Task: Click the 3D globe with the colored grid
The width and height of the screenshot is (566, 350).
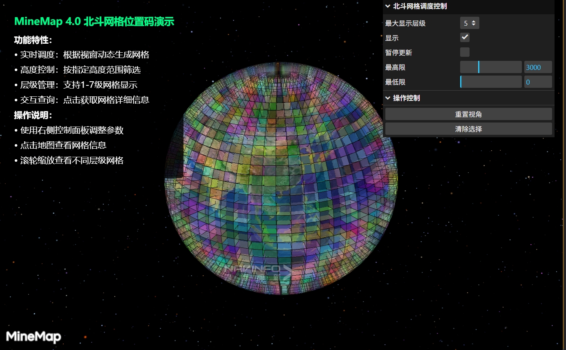Action: point(280,178)
